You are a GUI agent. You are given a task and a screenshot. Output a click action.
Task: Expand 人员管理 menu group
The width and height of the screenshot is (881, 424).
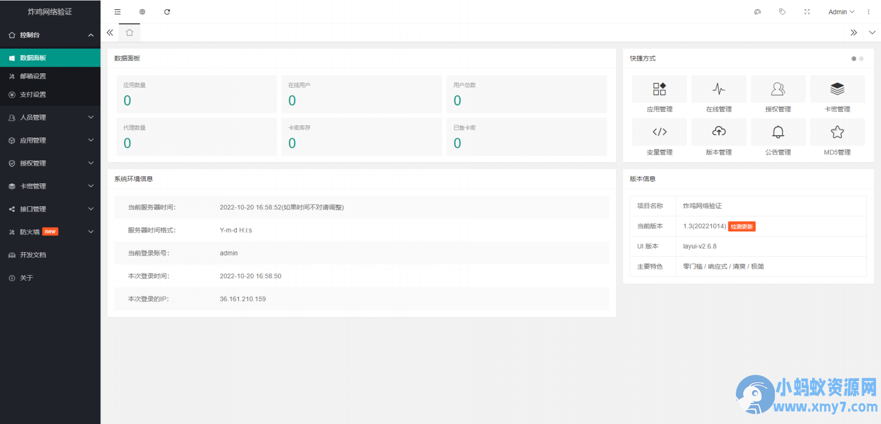(x=50, y=117)
